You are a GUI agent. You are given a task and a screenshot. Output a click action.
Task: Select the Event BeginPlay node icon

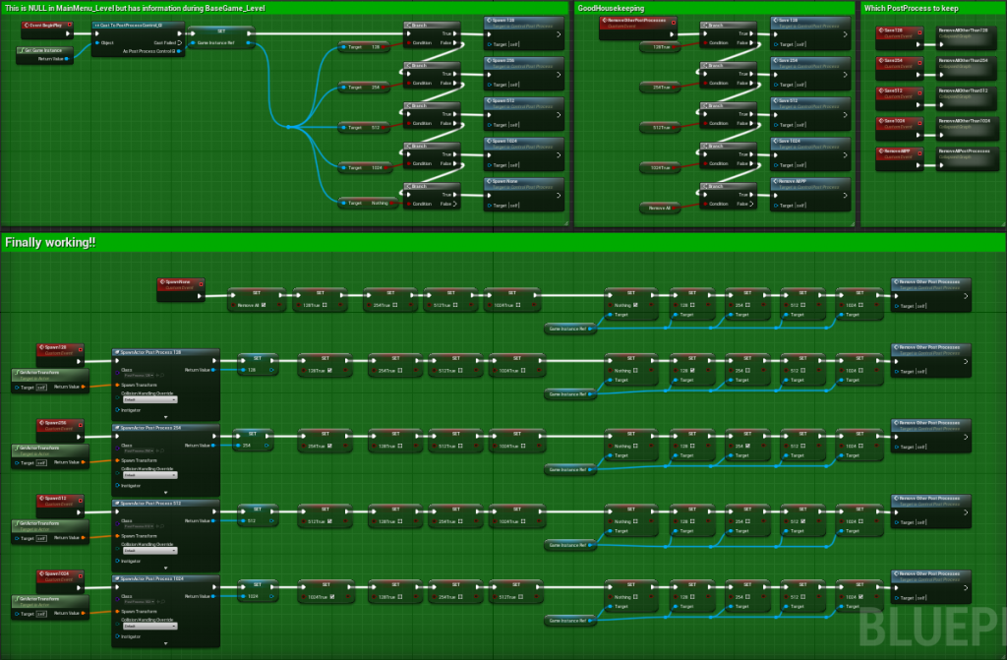coord(27,25)
